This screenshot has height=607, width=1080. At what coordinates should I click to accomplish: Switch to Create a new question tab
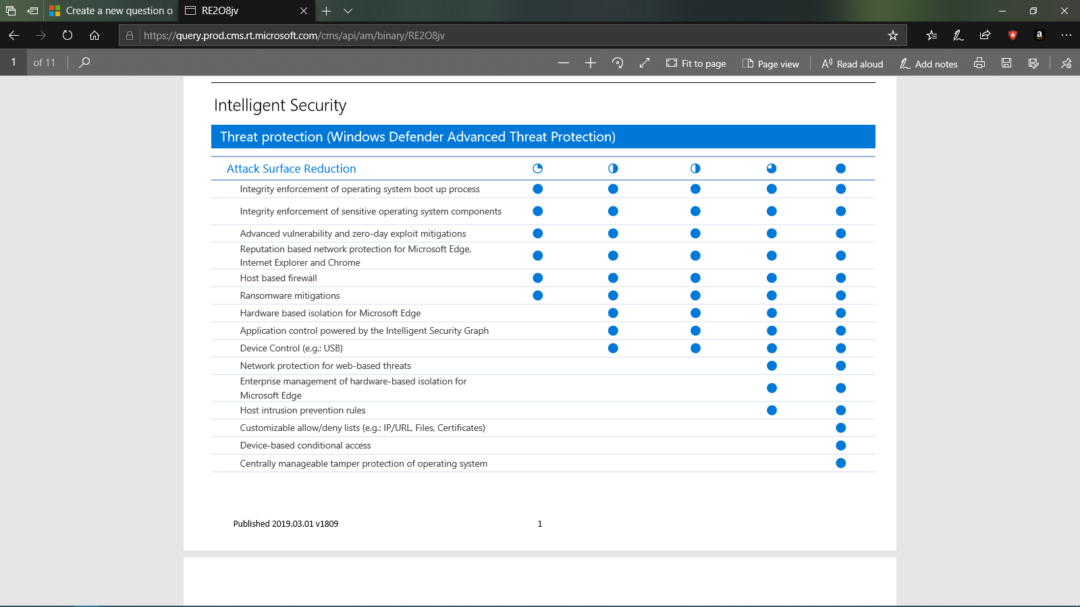[111, 11]
